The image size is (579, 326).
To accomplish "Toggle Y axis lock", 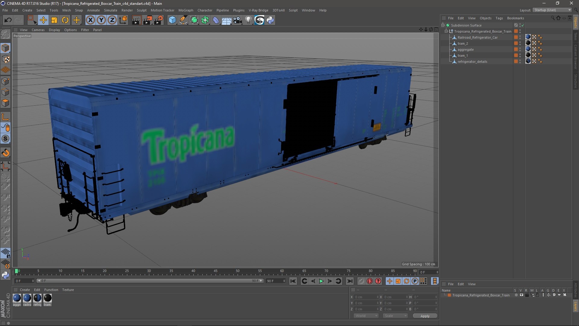I will (x=101, y=20).
